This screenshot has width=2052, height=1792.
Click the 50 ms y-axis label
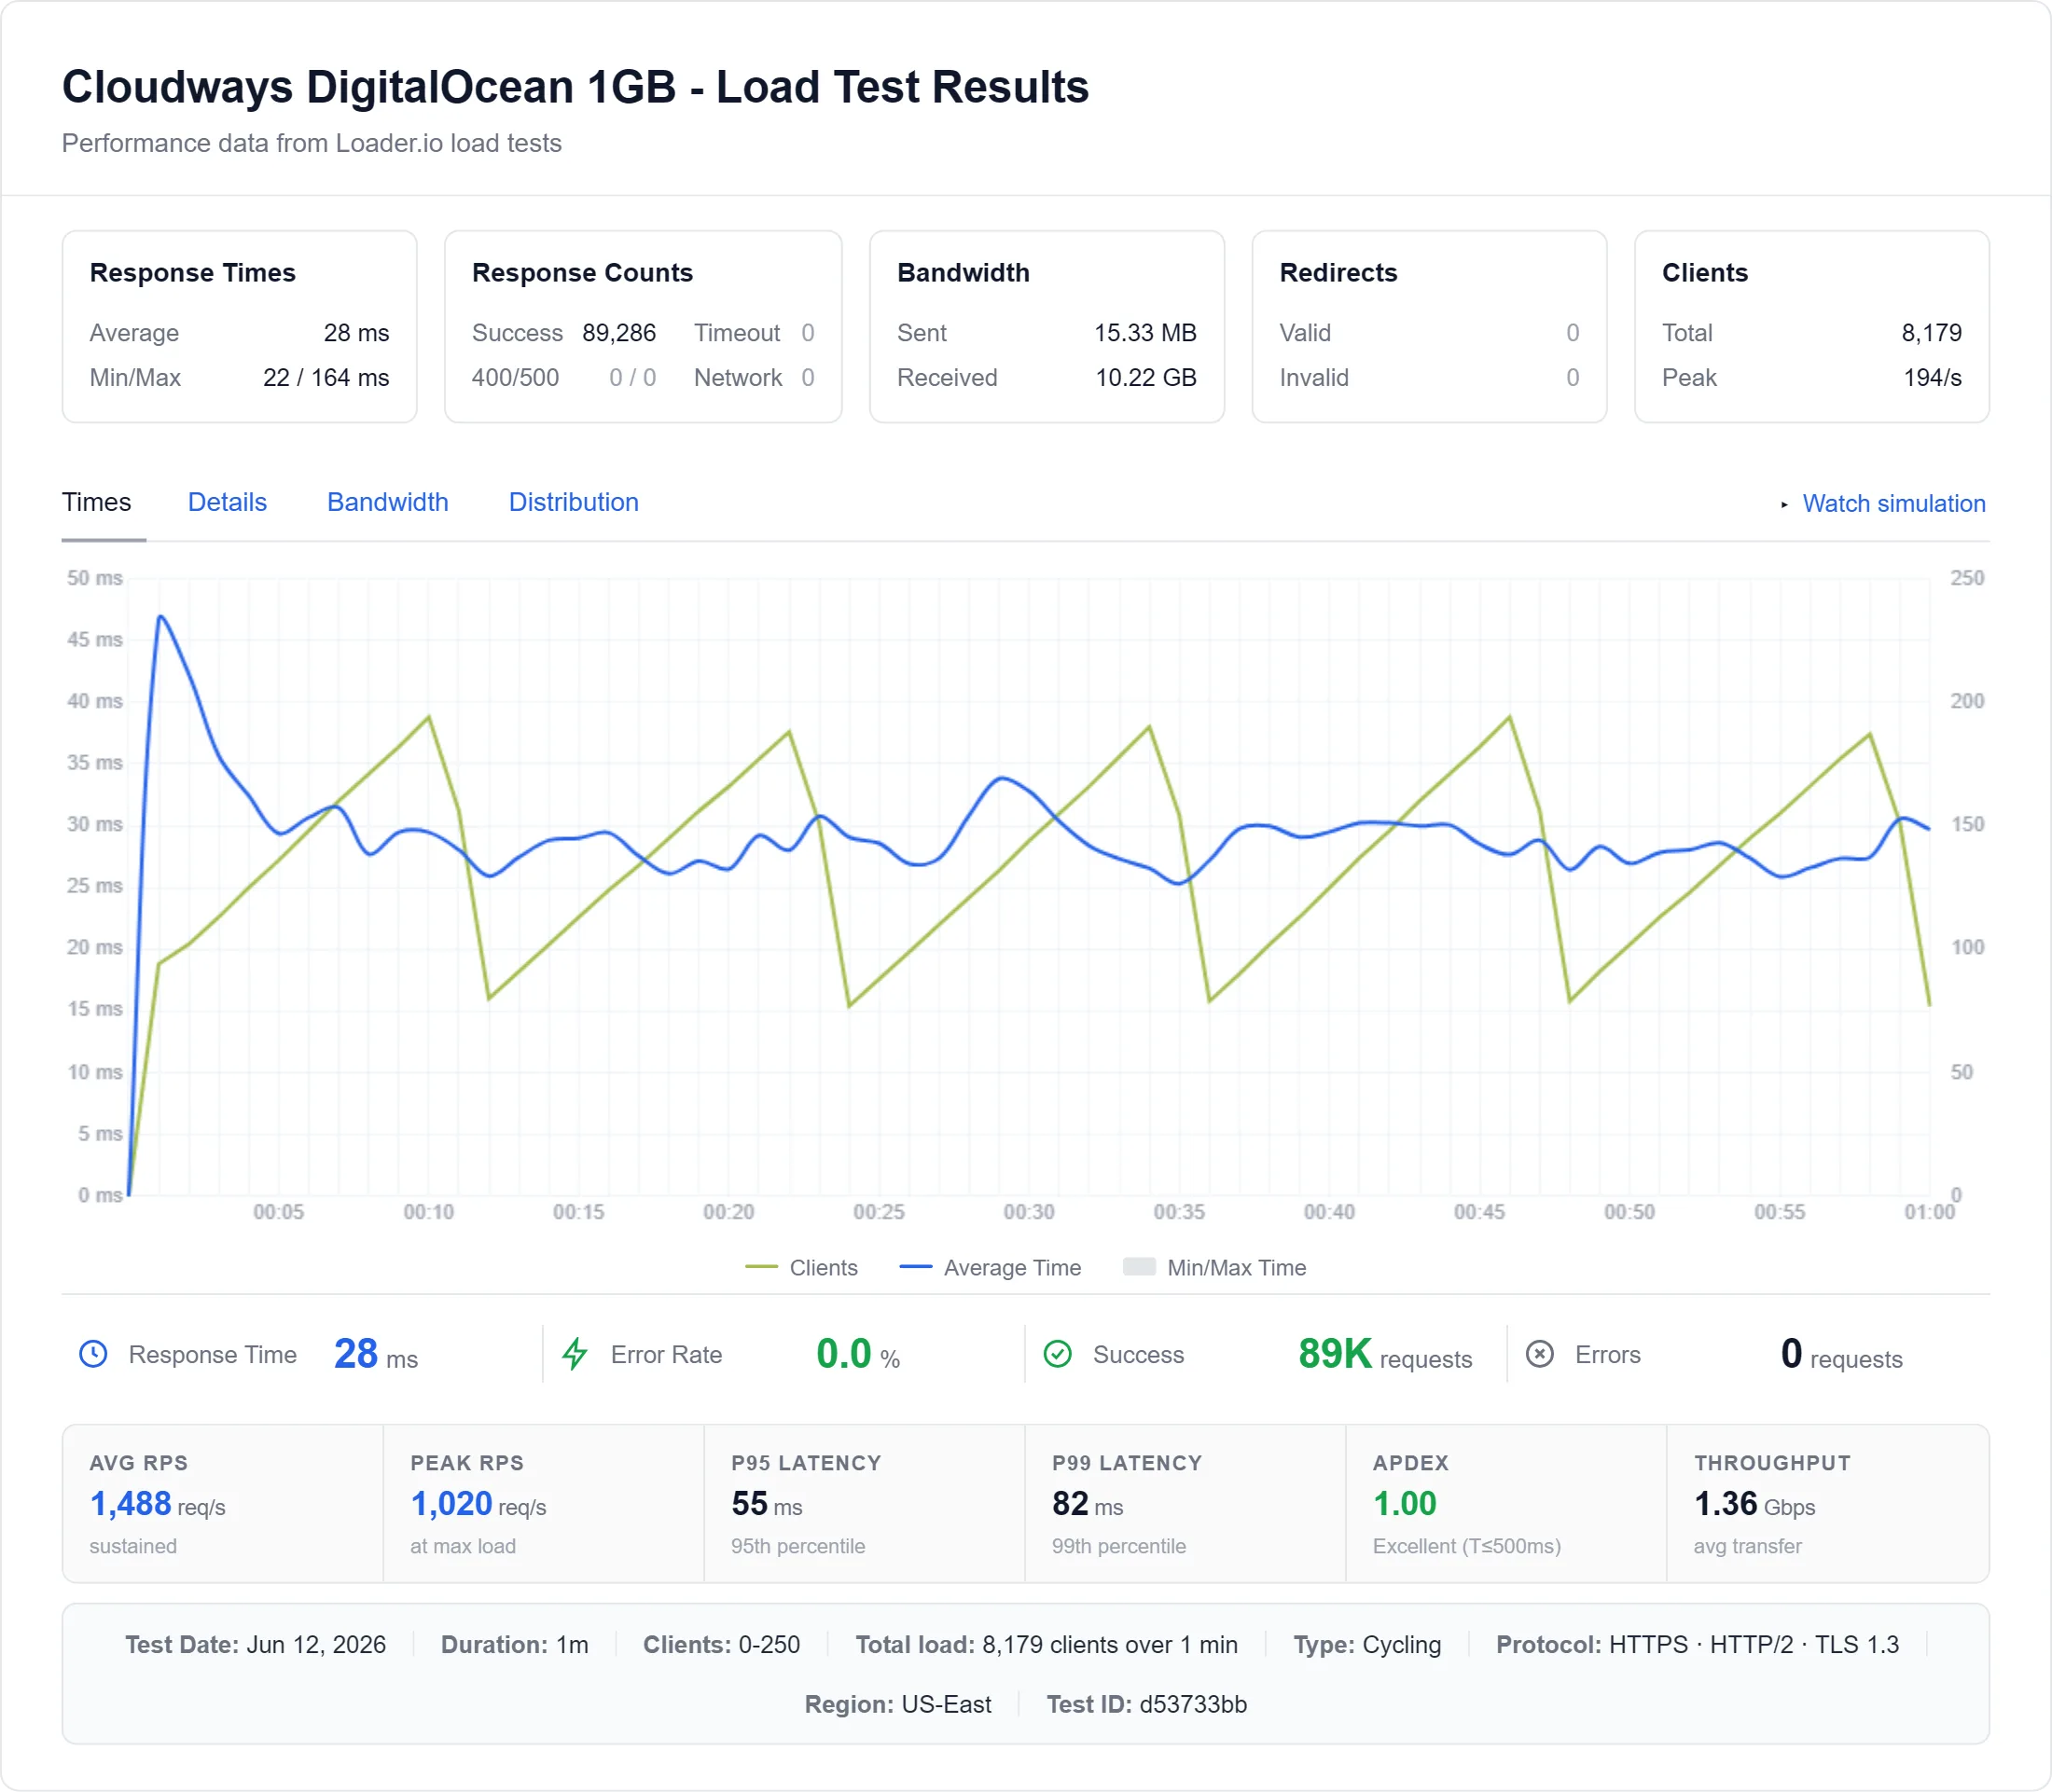click(x=95, y=578)
